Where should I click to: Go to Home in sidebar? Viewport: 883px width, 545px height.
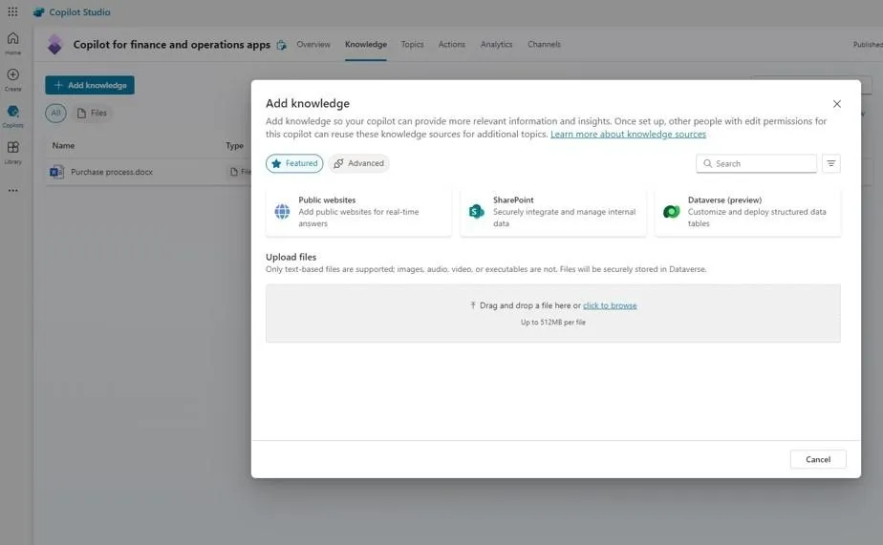(13, 43)
